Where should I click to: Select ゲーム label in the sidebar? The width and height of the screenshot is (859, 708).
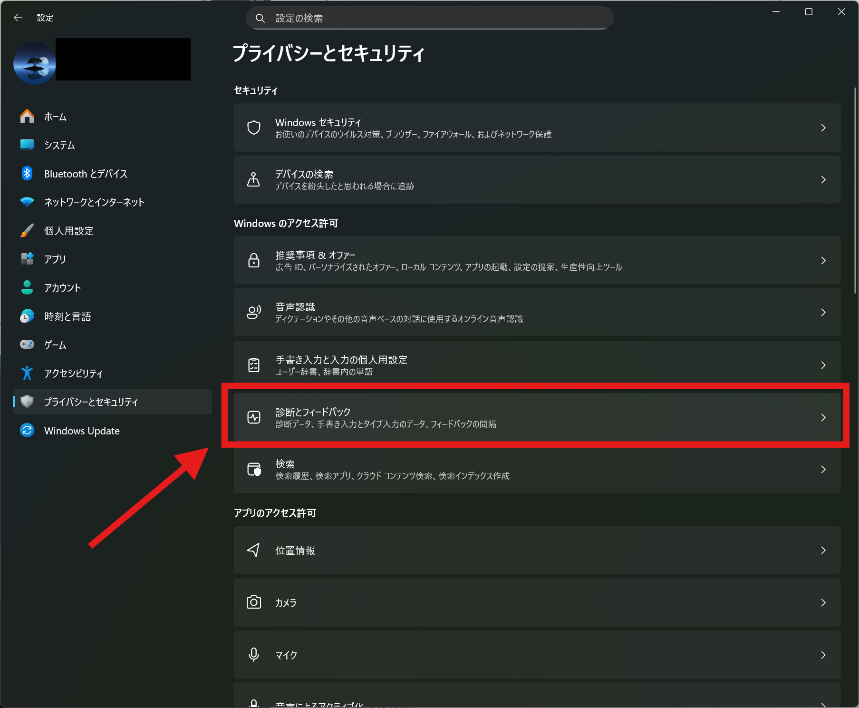coord(55,345)
